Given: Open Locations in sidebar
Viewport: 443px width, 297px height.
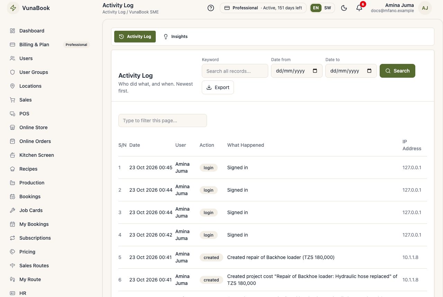Looking at the screenshot, I should point(51,86).
